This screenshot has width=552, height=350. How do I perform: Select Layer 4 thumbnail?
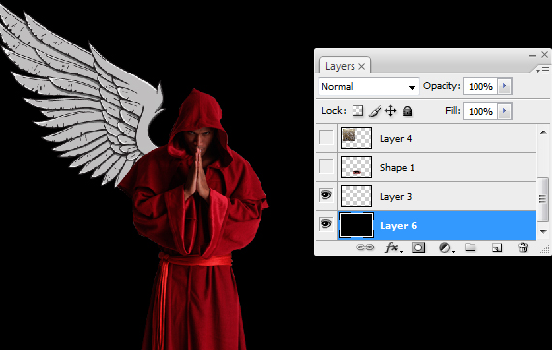[356, 137]
